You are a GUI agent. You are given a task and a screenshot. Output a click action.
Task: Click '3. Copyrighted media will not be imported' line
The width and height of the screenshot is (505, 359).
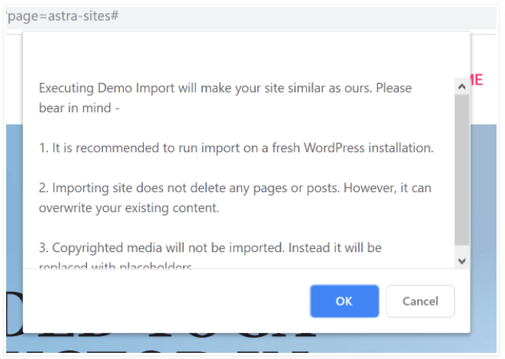click(x=211, y=248)
